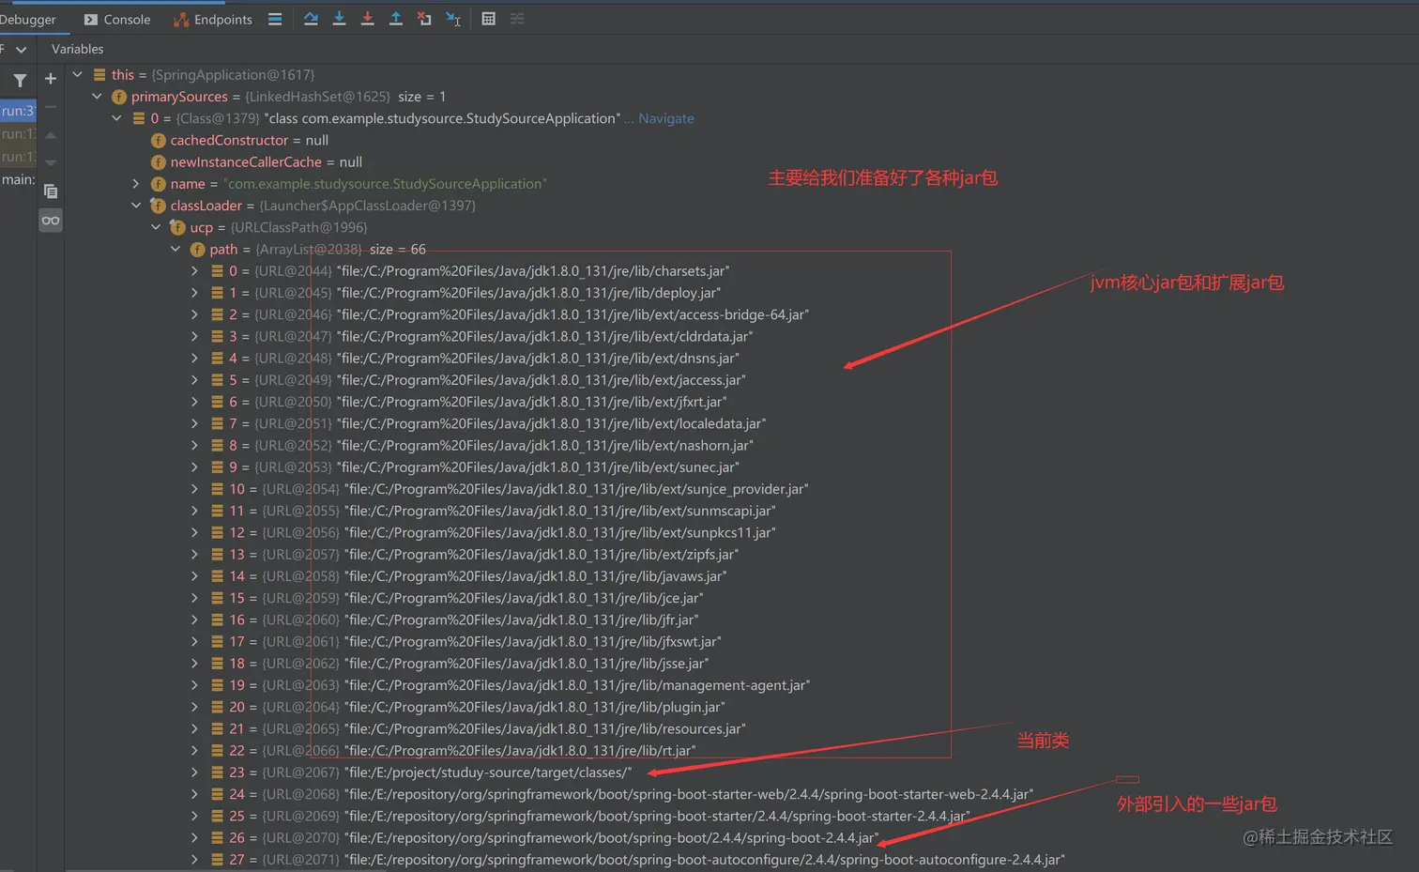The height and width of the screenshot is (872, 1419).
Task: Switch to the Console tab
Action: [x=117, y=20]
